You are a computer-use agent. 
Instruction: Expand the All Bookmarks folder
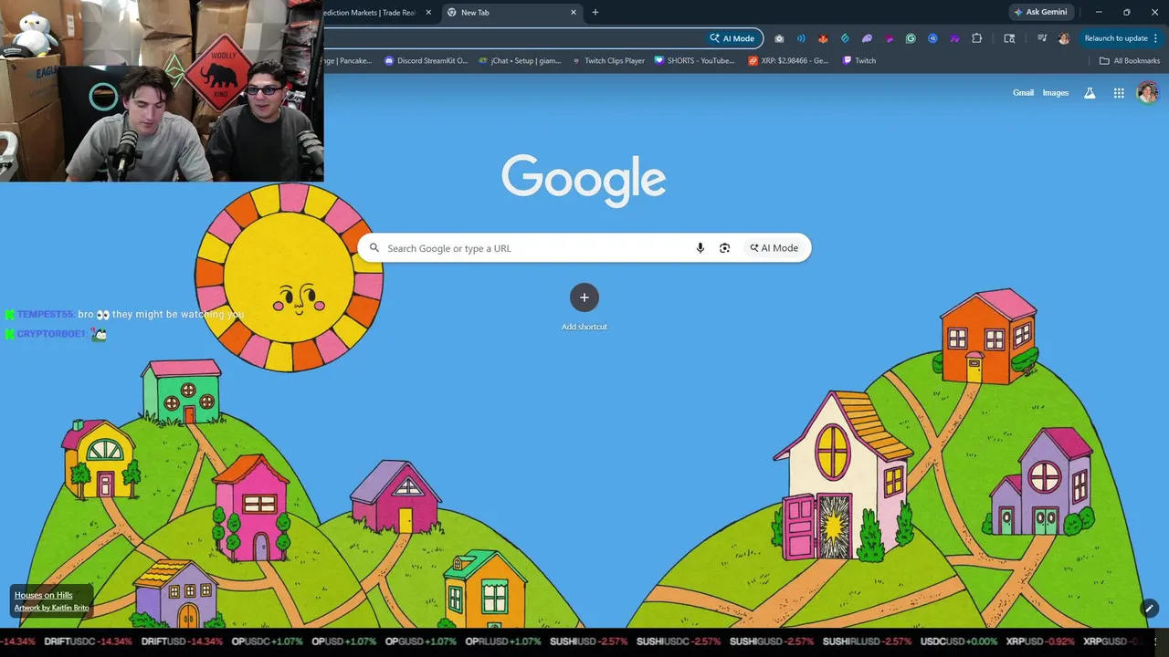click(x=1130, y=61)
